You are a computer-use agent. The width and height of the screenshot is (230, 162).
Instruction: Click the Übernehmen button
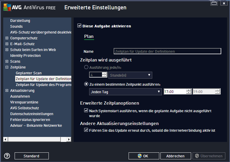[209, 156]
